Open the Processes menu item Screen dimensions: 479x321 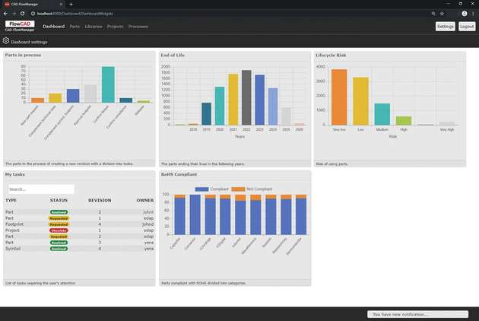138,27
